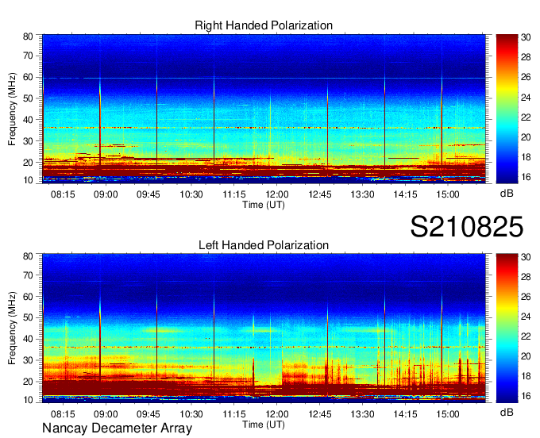Click the S210825 observation label

pyautogui.click(x=467, y=227)
